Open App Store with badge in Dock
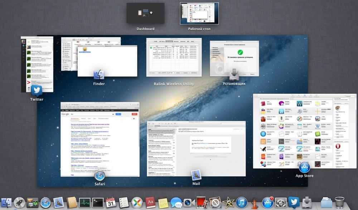Viewport: 358px width, 210px height. click(267, 203)
